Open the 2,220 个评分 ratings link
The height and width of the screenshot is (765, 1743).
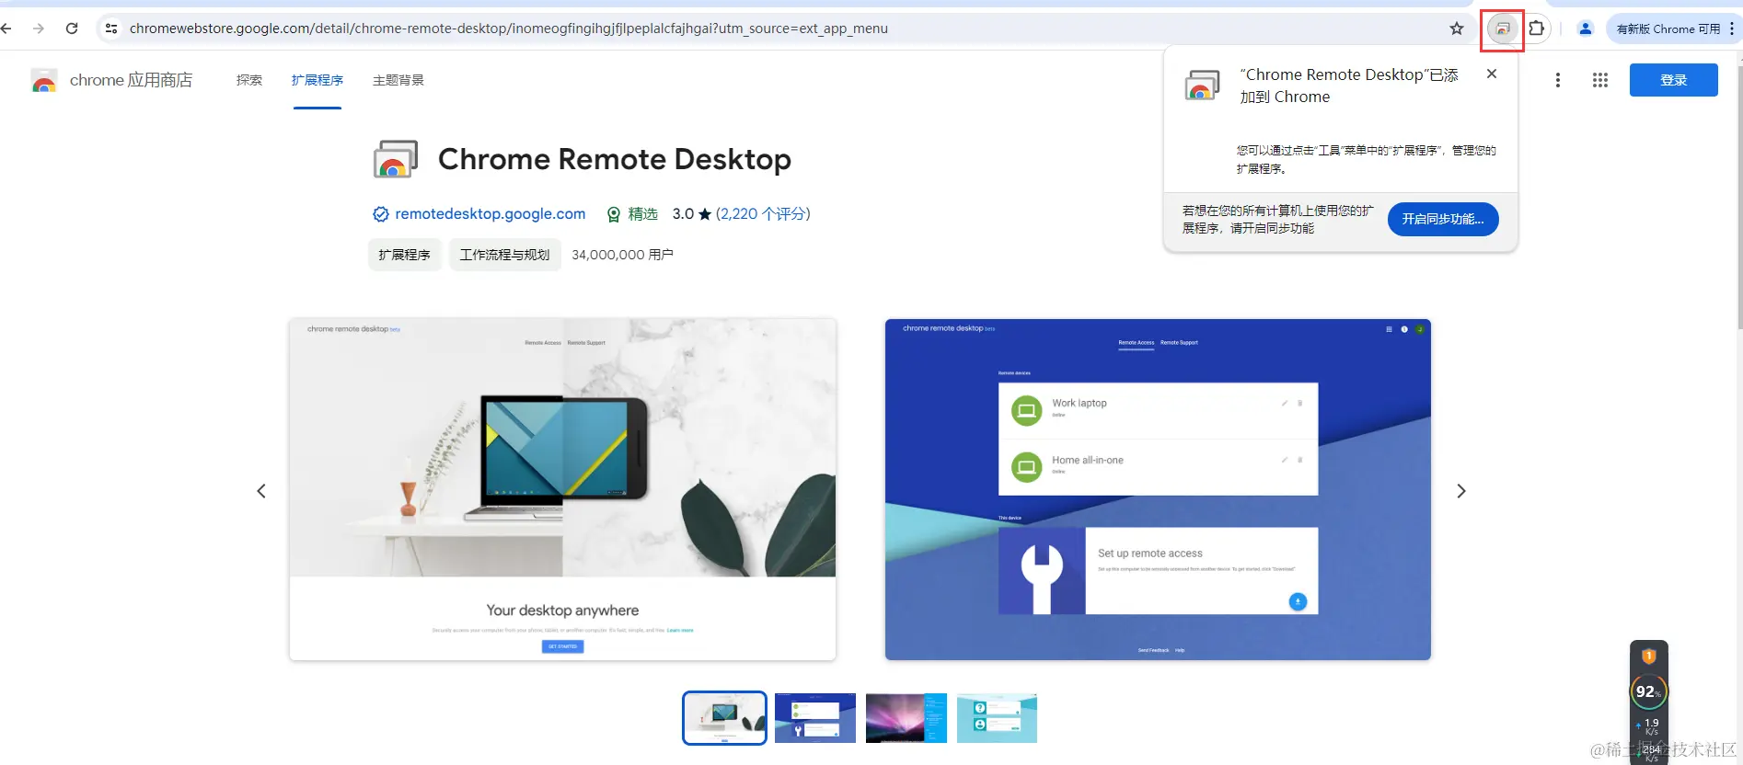763,213
